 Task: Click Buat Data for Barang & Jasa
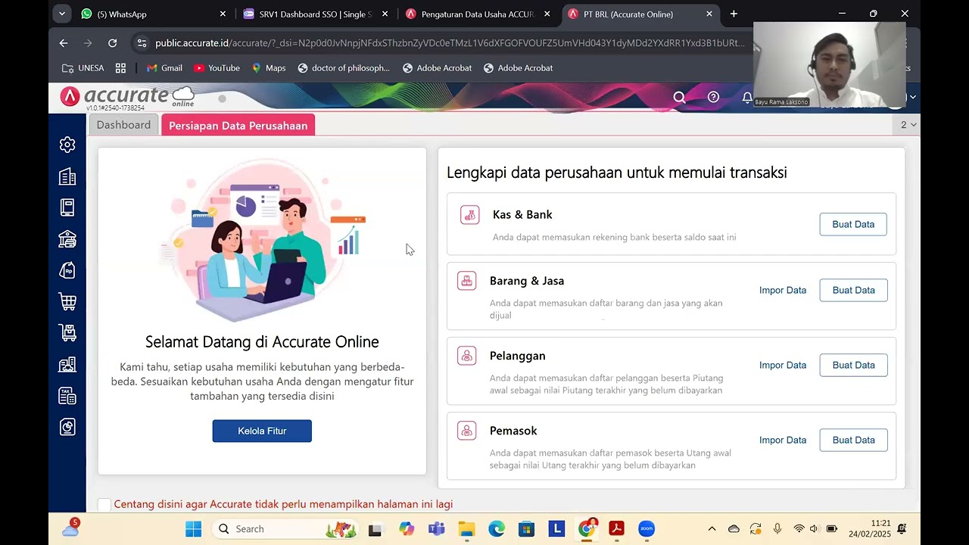tap(853, 290)
